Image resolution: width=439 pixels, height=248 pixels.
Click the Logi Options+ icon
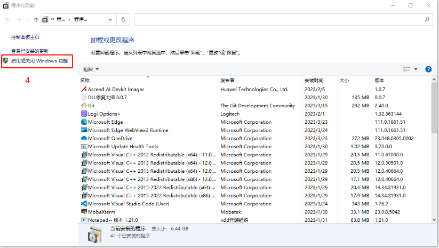coord(84,114)
